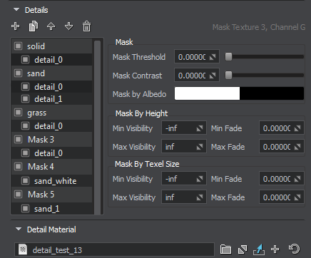Click the Mask Contrast slider handle
Screen dimensions: 311x258
coord(228,76)
